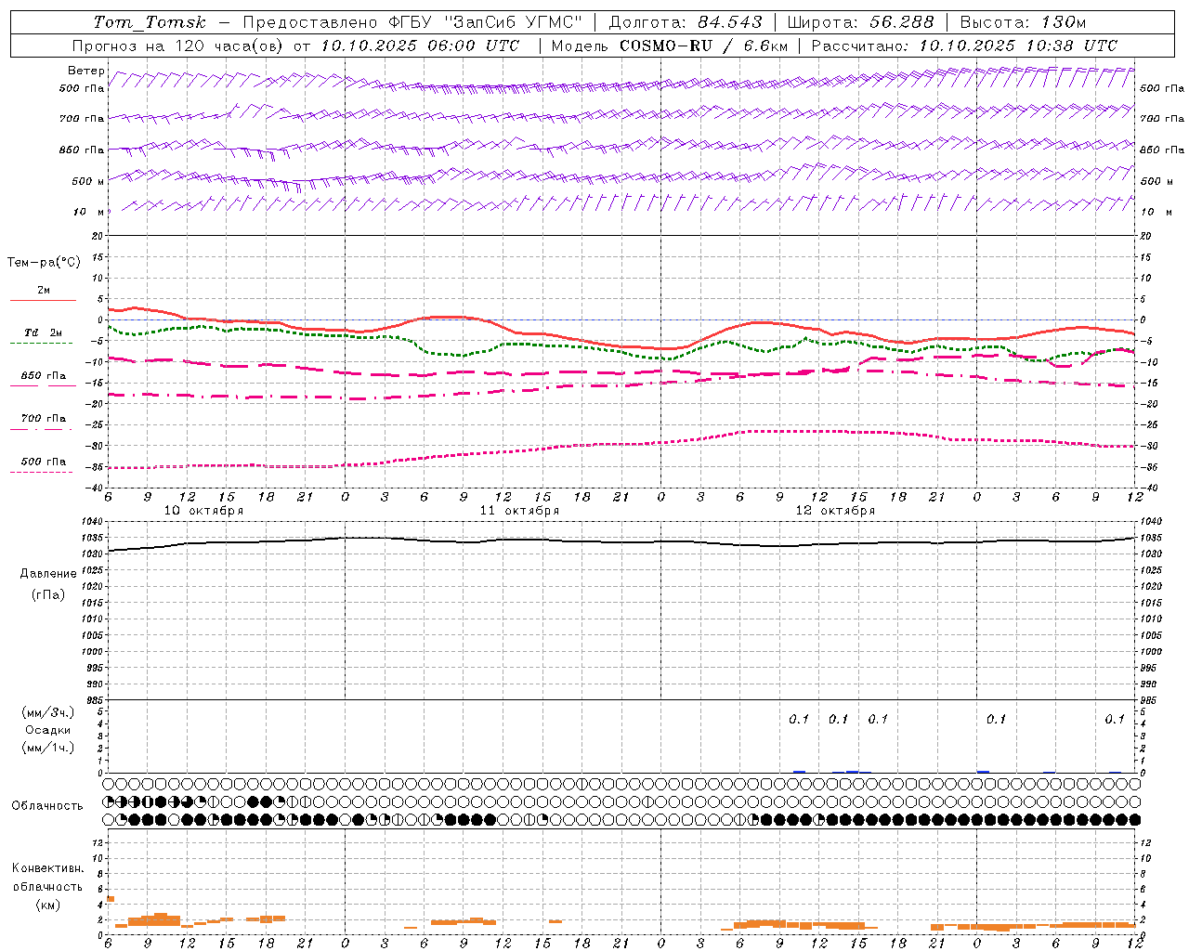Click the Высота: 130м elevation label
The image size is (1189, 951).
[x=1023, y=22]
